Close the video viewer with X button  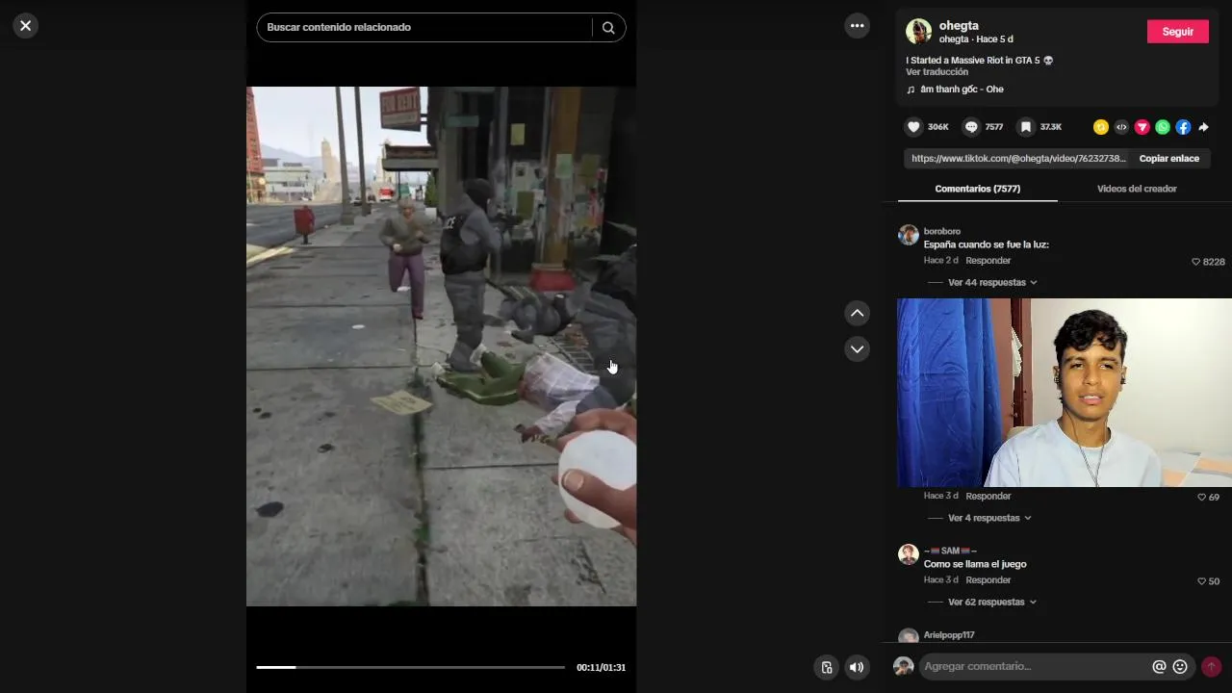coord(26,26)
